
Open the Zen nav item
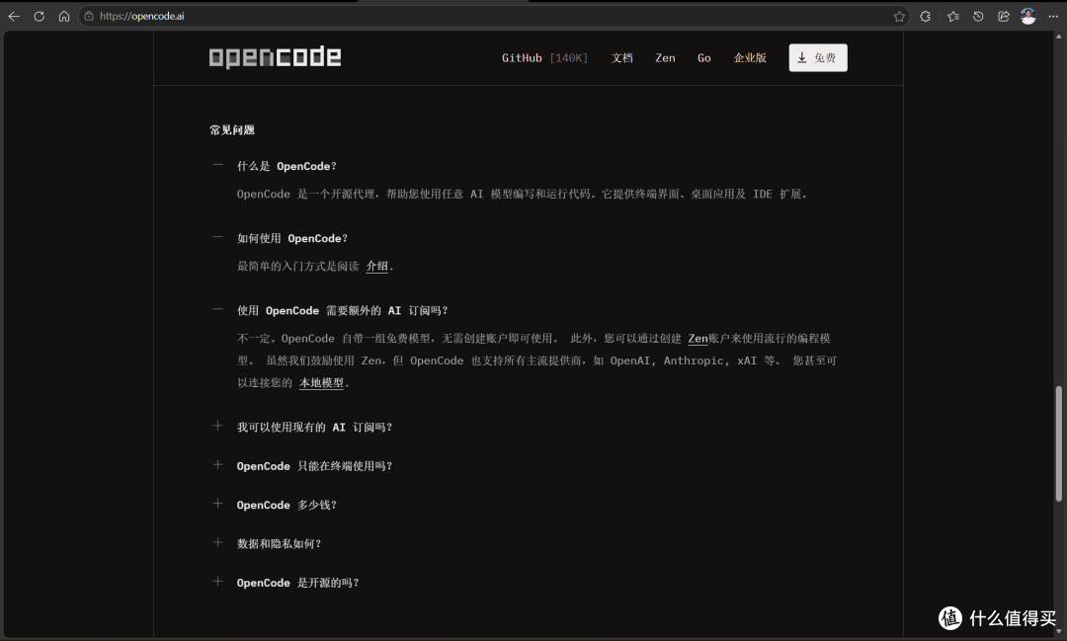(665, 58)
